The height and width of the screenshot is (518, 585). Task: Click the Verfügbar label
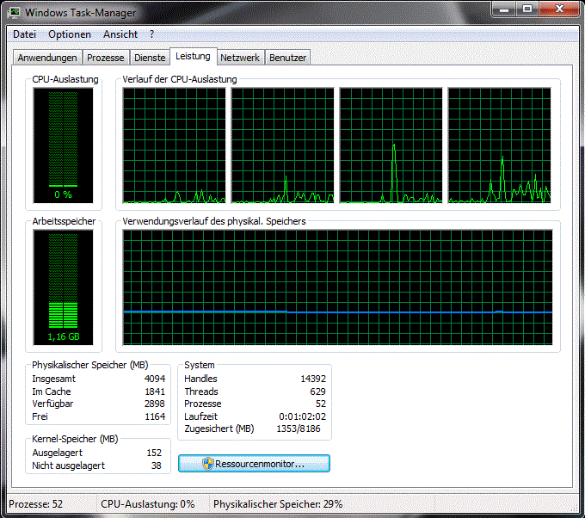pos(52,404)
